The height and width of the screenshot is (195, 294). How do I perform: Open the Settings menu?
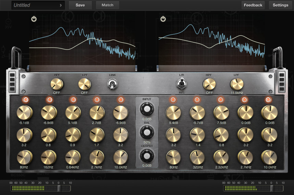(x=280, y=5)
